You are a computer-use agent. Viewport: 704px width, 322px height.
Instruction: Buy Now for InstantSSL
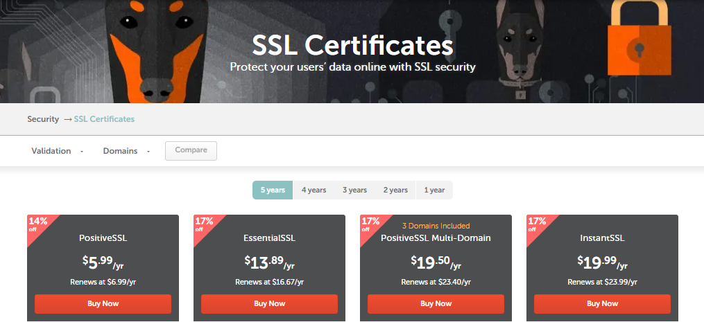coord(602,303)
